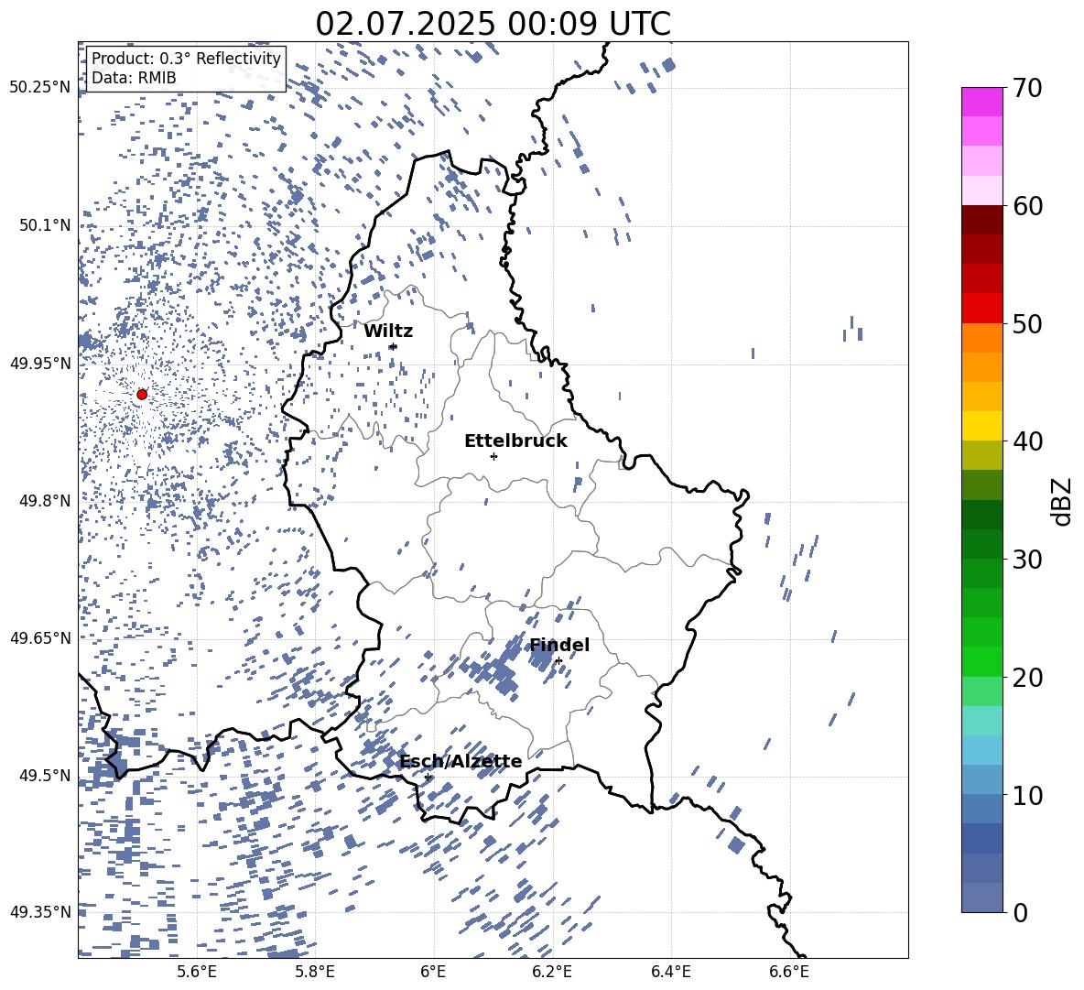Click the 6.4°E longitude label
The width and height of the screenshot is (1084, 990).
coord(670,972)
